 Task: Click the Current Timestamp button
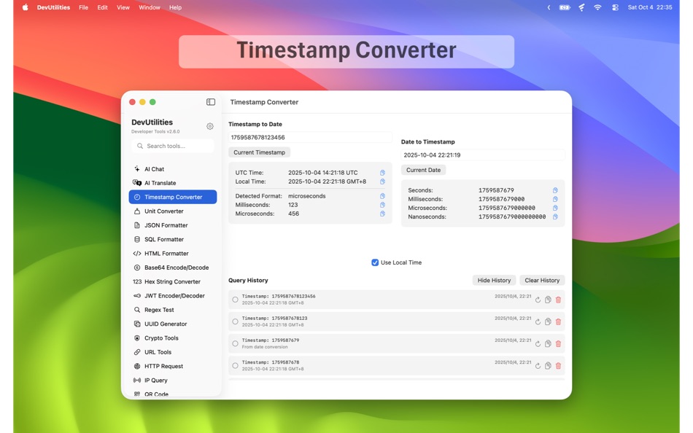pos(259,152)
